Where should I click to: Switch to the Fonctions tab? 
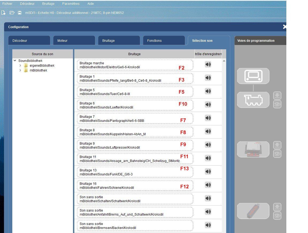click(164, 40)
